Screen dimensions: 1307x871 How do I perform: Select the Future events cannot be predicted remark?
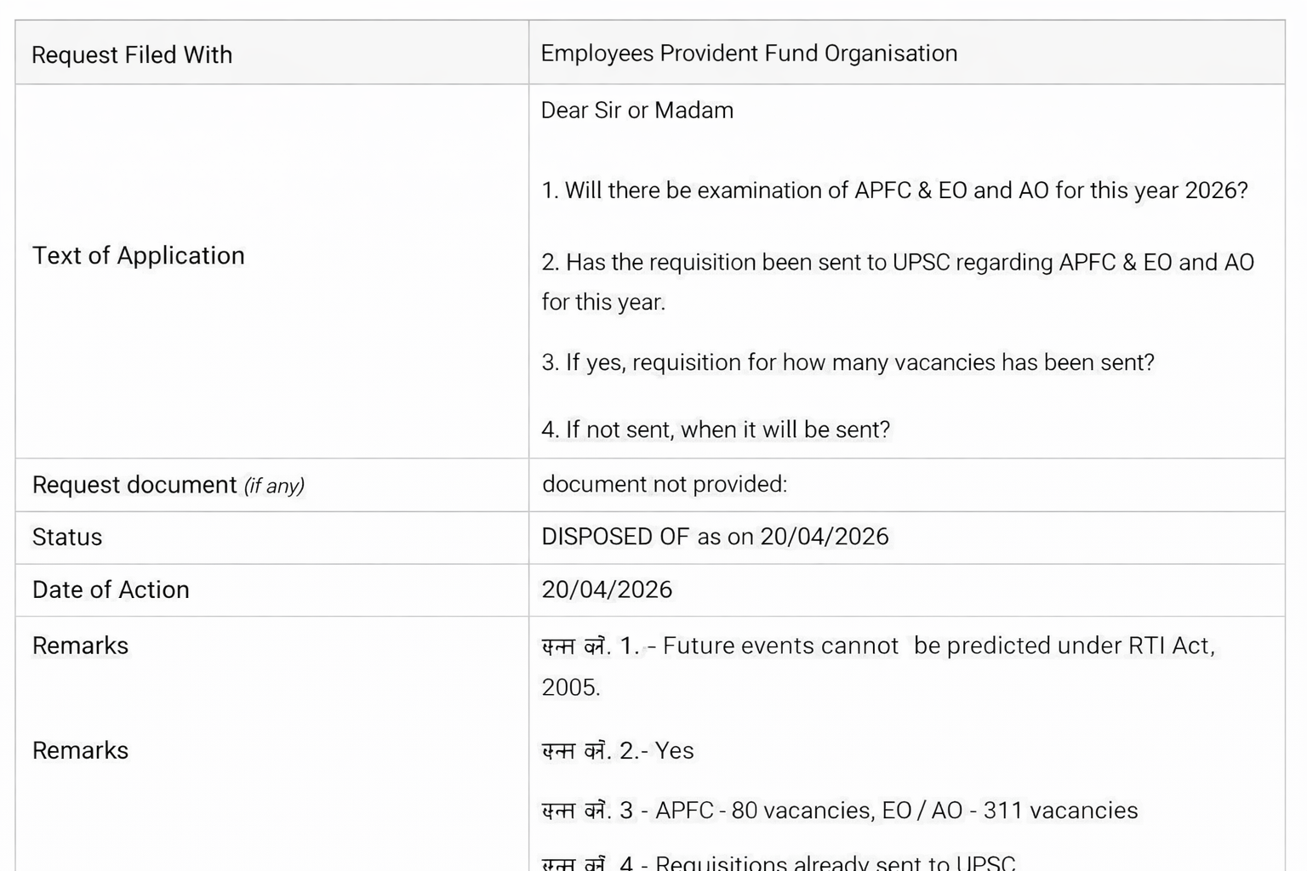[x=879, y=645]
